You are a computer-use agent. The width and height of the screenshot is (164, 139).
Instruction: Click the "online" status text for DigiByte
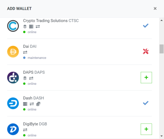point(32,135)
